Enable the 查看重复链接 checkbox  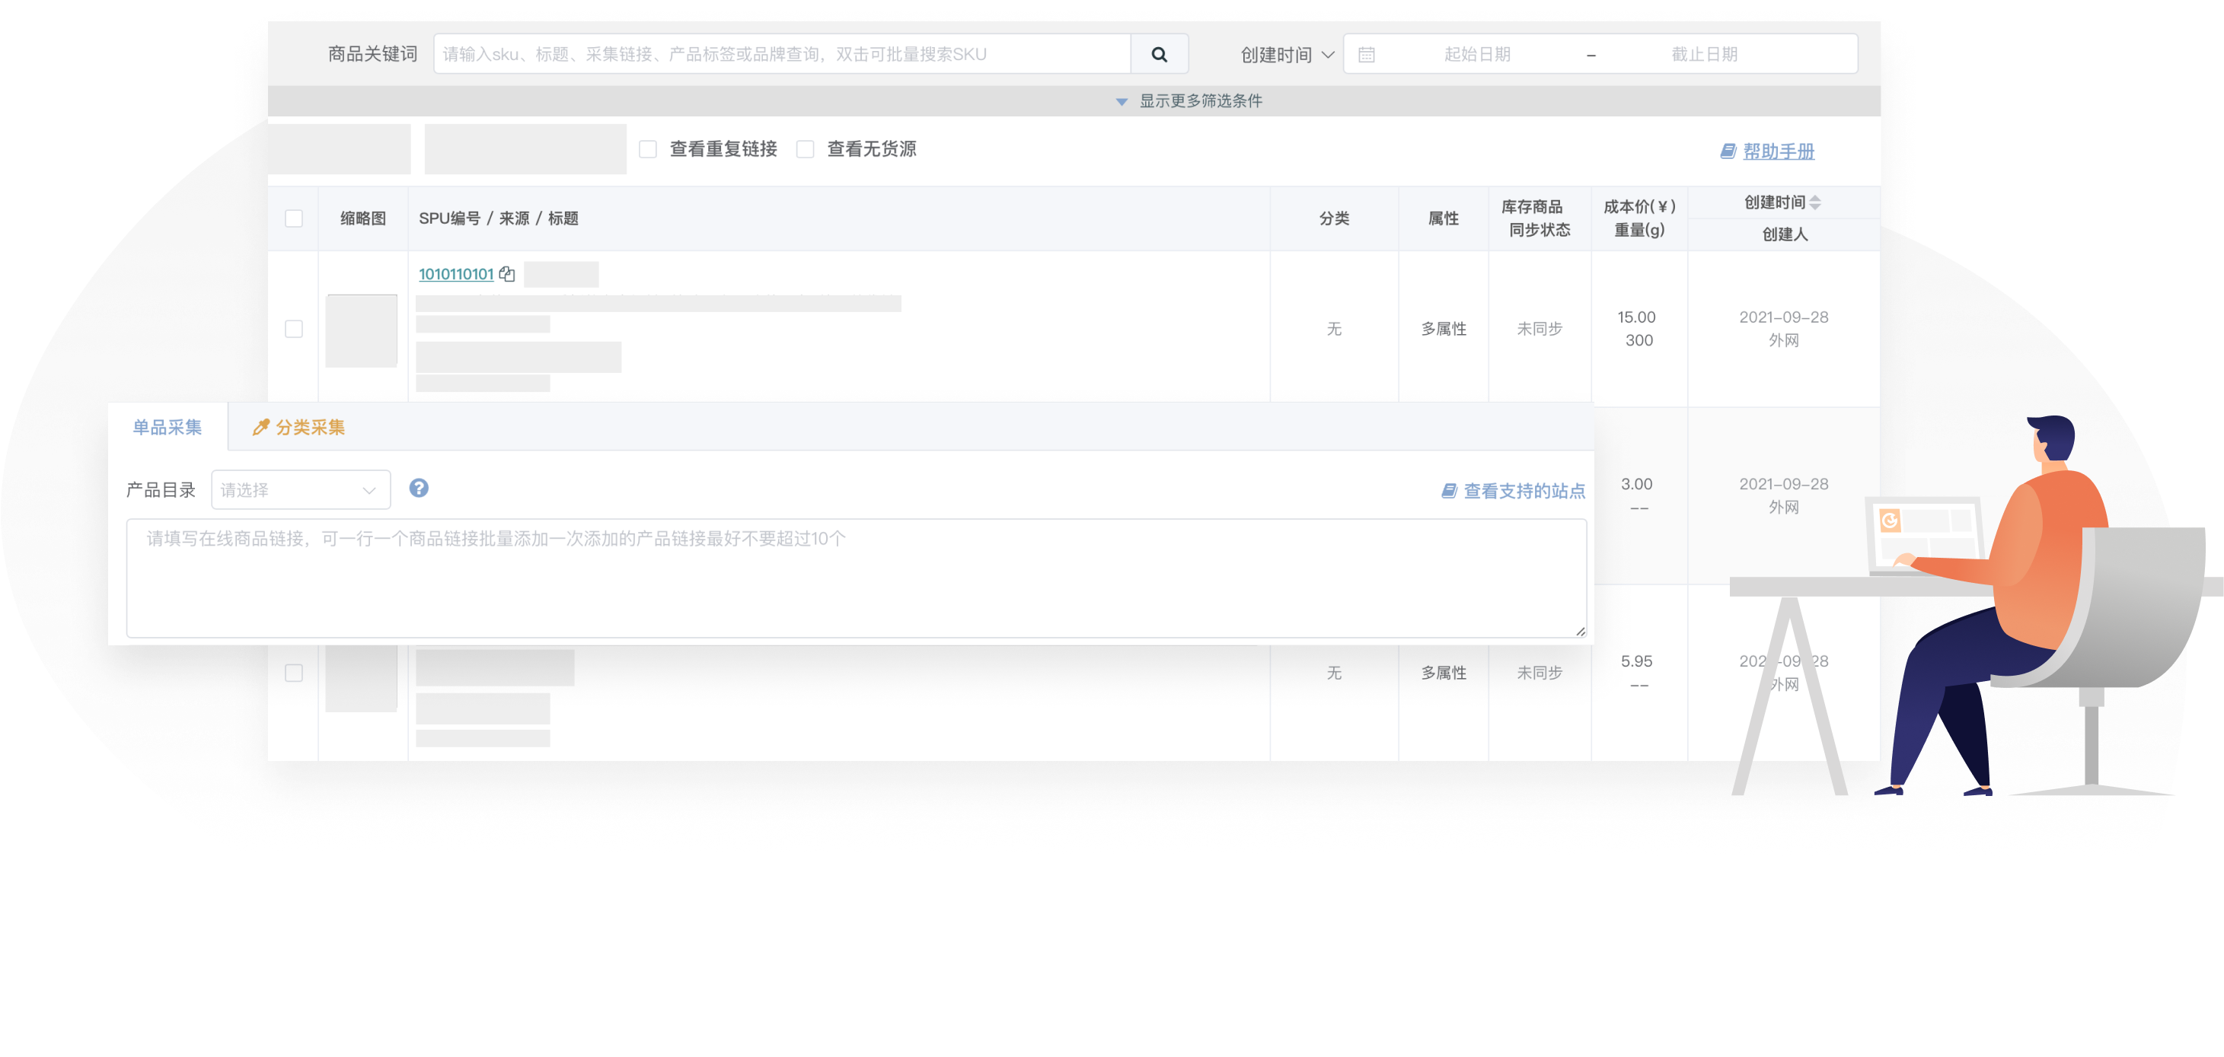pos(647,149)
